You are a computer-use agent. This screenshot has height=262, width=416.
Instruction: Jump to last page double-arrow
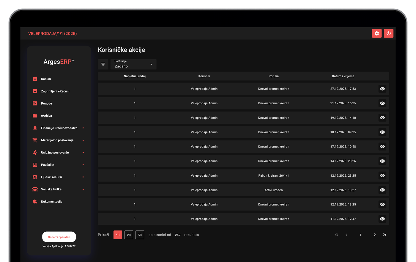[x=385, y=235]
